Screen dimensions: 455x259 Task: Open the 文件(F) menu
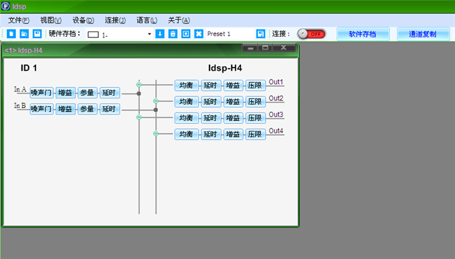(x=19, y=20)
